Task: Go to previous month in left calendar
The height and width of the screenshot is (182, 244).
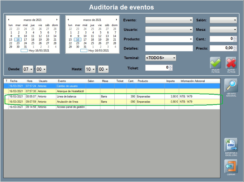Action: [x=9, y=20]
